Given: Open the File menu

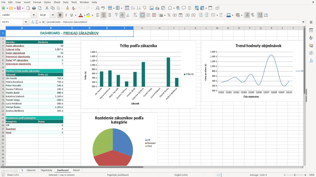Looking at the screenshot, I should tap(3, 2).
